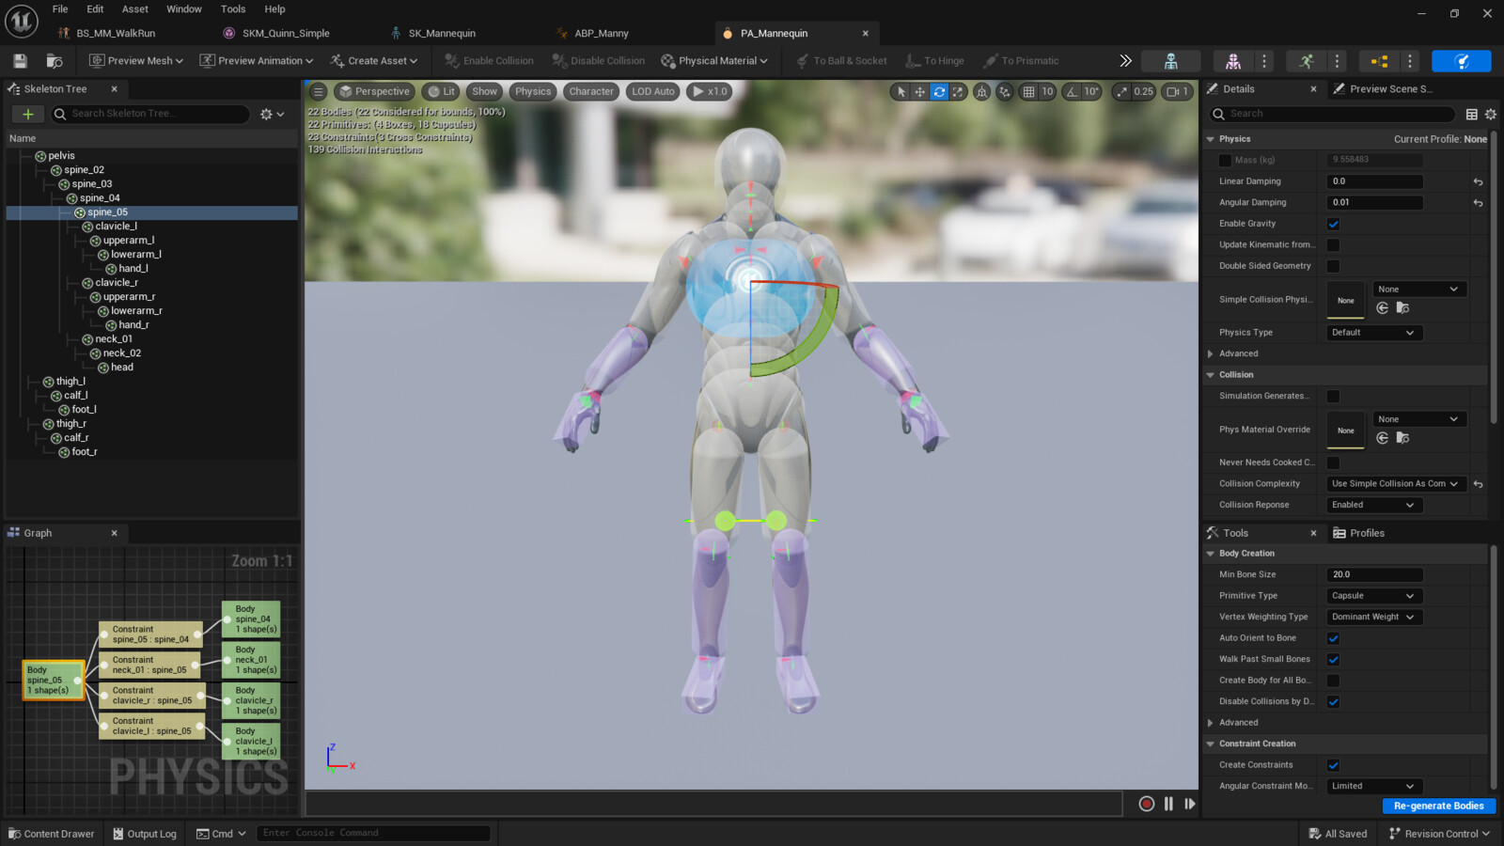Enable Simulation Generates Hit Events checkbox

point(1333,396)
